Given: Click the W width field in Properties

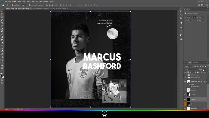Looking at the screenshot, I should tap(189, 17).
